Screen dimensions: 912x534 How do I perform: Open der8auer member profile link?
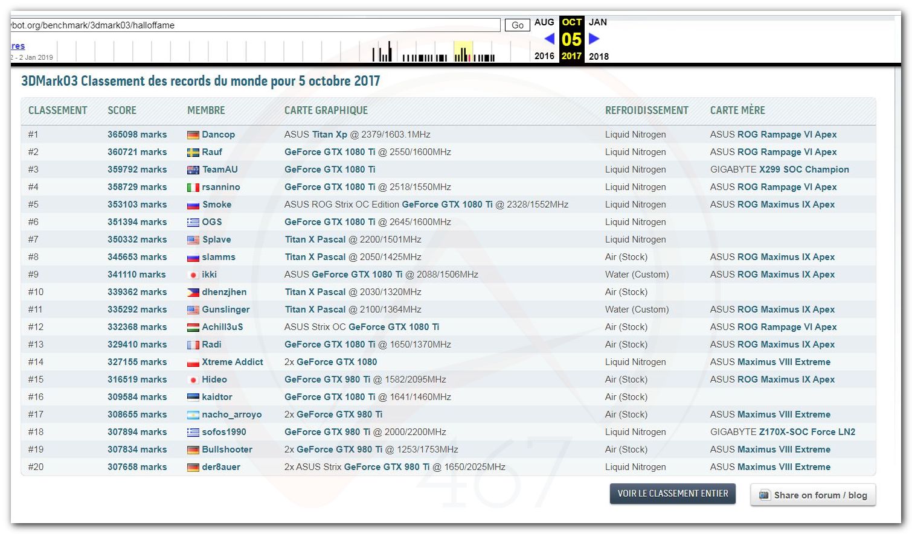click(x=221, y=467)
